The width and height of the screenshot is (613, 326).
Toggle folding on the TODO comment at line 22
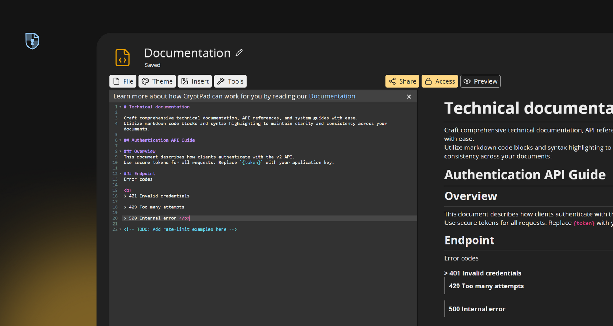coord(120,229)
